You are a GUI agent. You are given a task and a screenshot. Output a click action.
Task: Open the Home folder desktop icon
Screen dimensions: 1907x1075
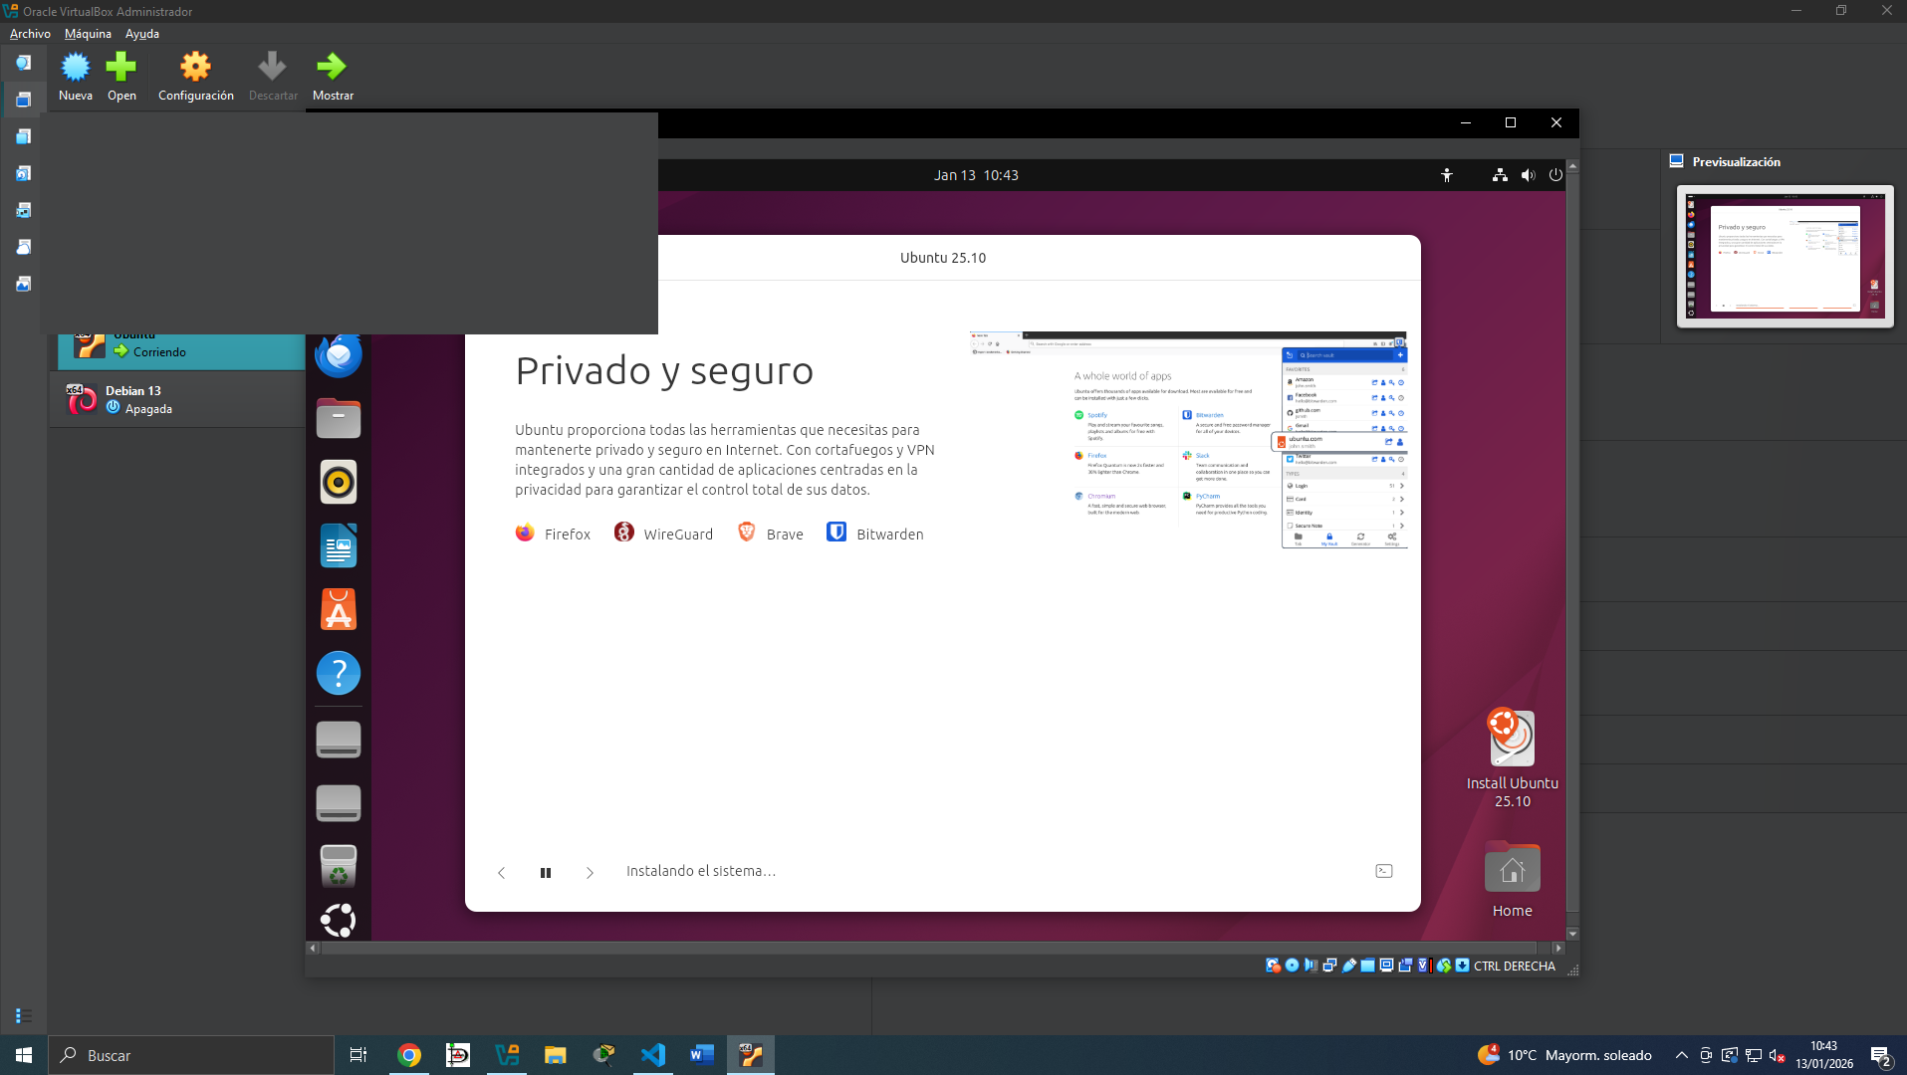click(x=1512, y=879)
